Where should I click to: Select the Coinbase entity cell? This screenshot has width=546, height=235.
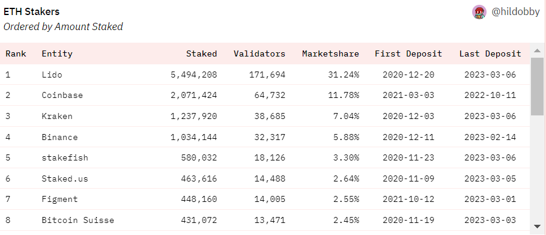[62, 95]
